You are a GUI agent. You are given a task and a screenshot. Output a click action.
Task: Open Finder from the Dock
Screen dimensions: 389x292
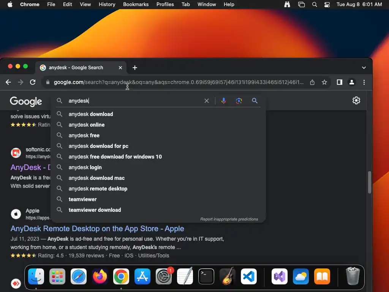point(36,276)
